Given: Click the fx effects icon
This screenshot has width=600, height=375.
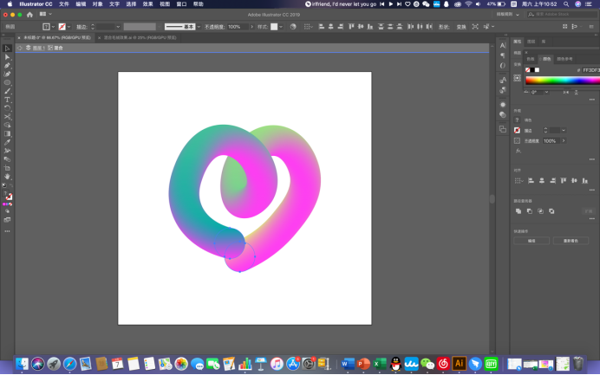Looking at the screenshot, I should pyautogui.click(x=518, y=151).
